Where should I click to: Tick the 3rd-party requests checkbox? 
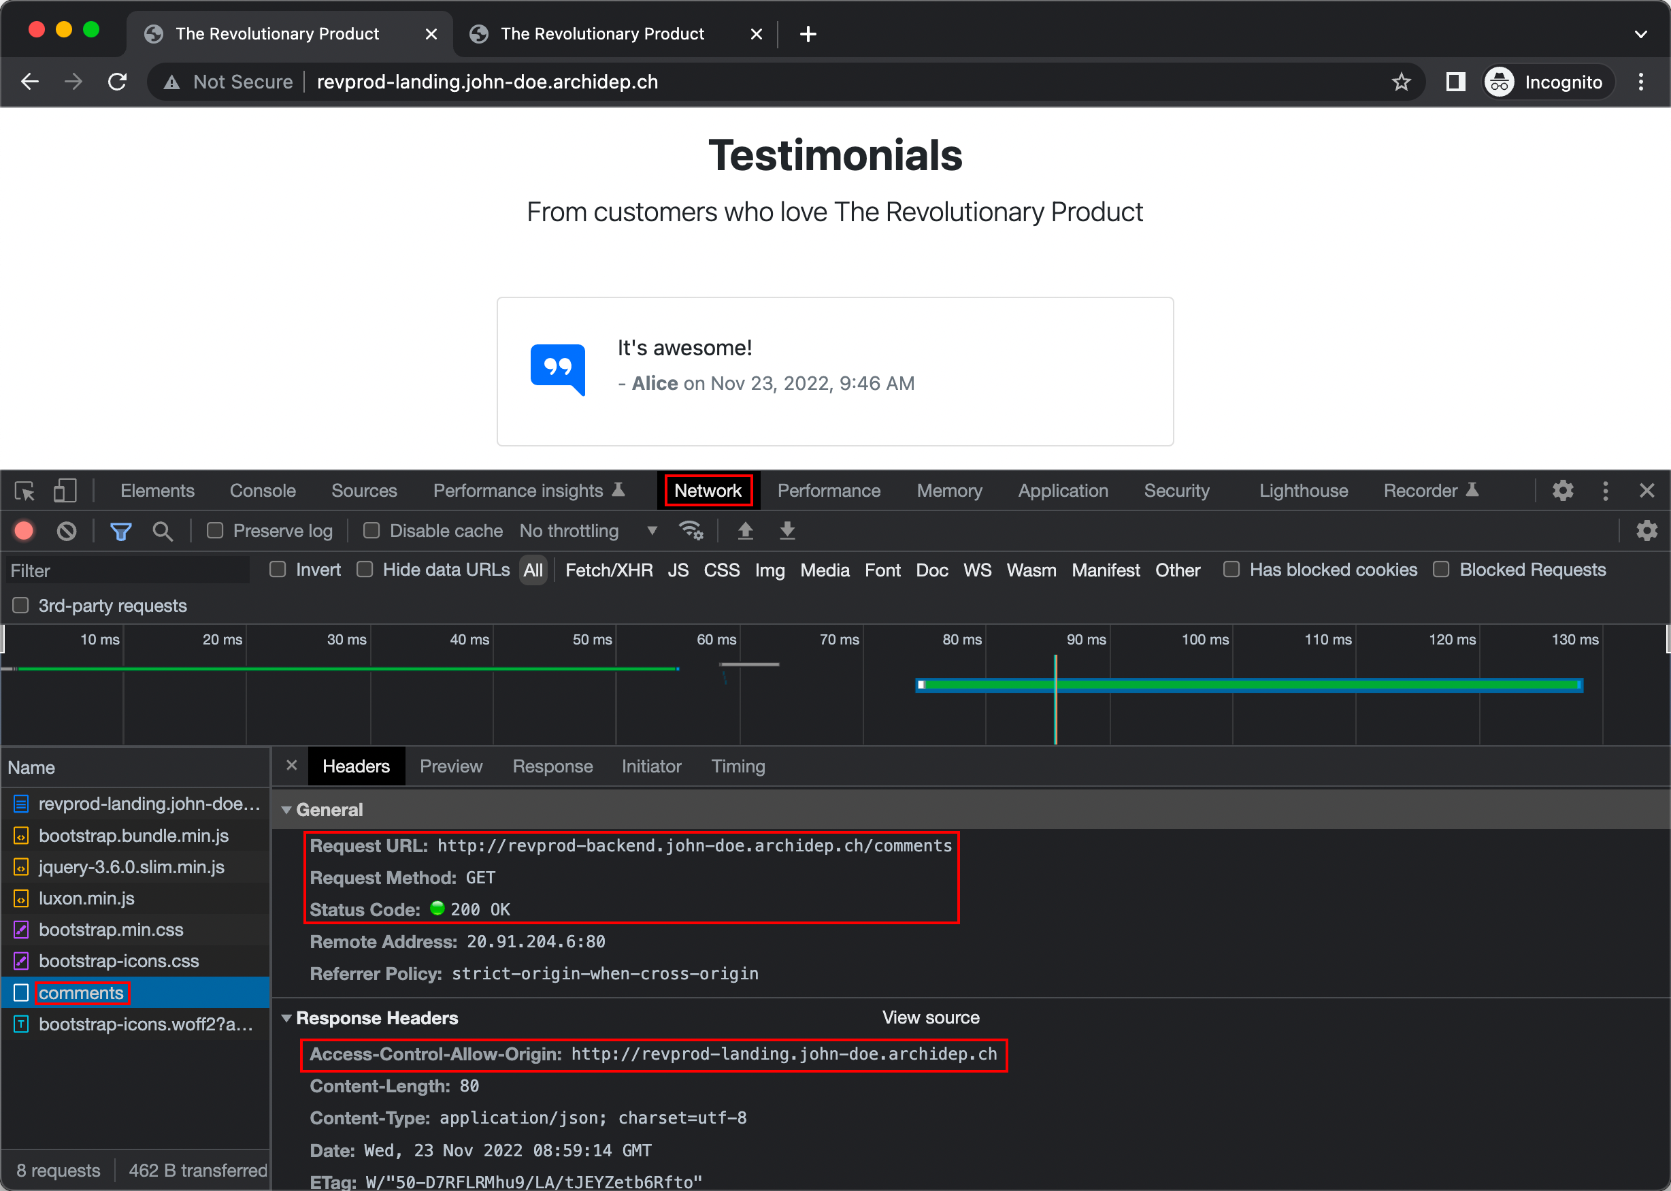point(20,605)
